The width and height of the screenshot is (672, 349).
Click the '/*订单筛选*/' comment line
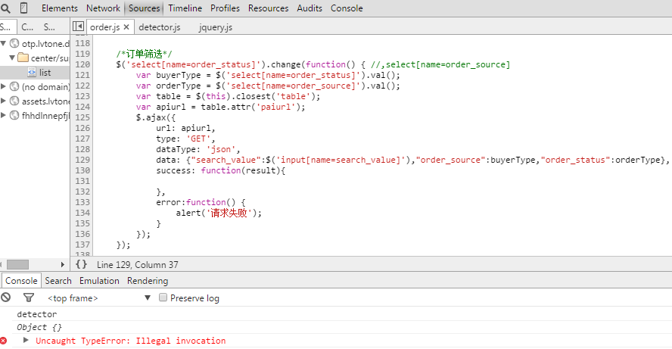[144, 54]
